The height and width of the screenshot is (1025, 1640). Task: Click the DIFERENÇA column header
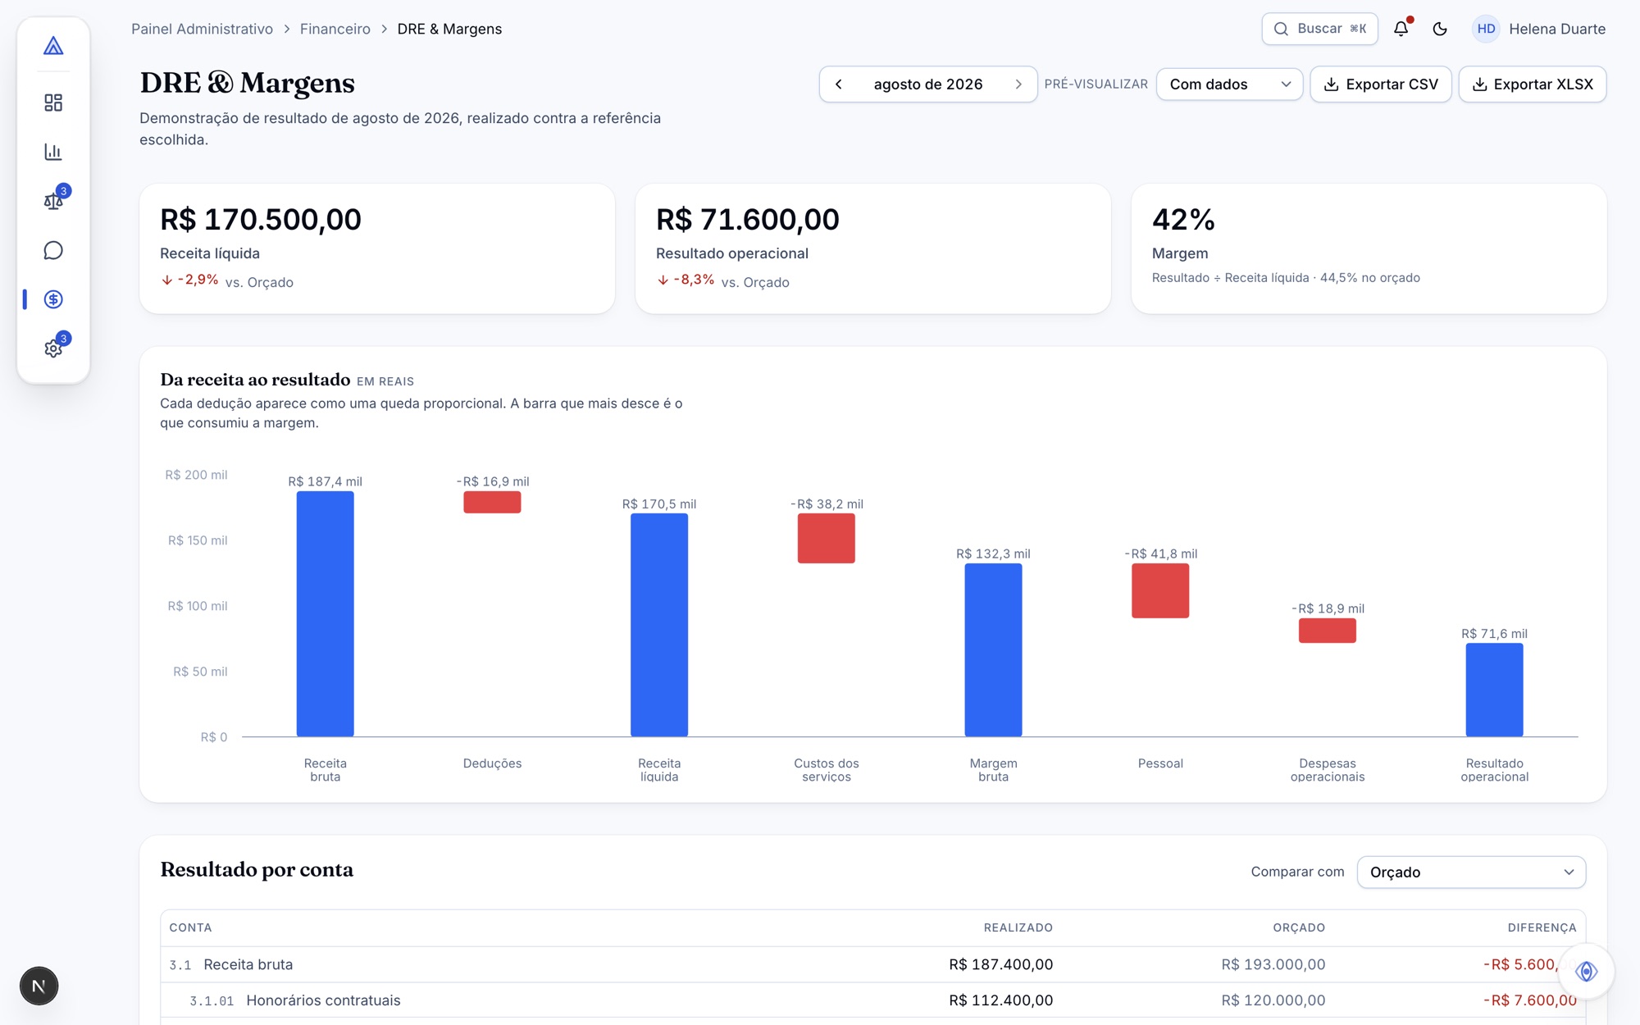pos(1542,927)
